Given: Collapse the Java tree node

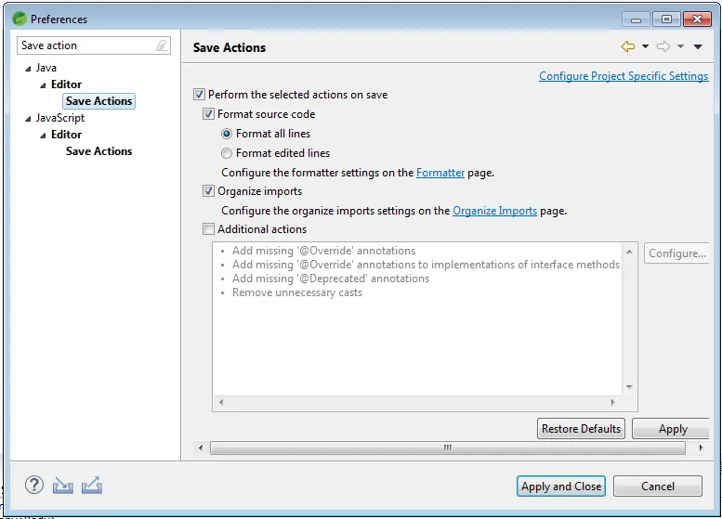Looking at the screenshot, I should 28,69.
